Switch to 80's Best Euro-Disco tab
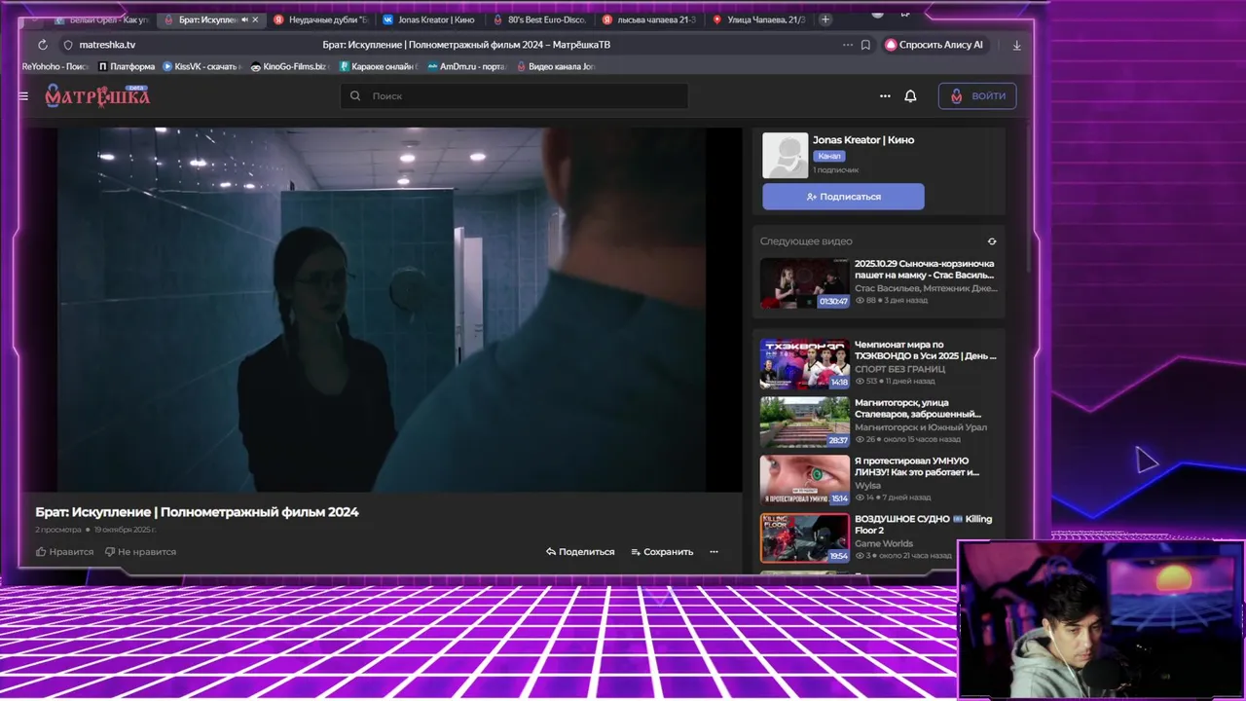1246x701 pixels. pyautogui.click(x=540, y=19)
